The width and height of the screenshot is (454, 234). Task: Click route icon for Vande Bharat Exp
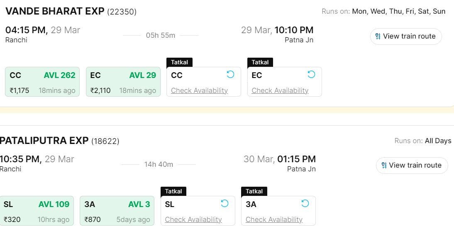point(378,37)
